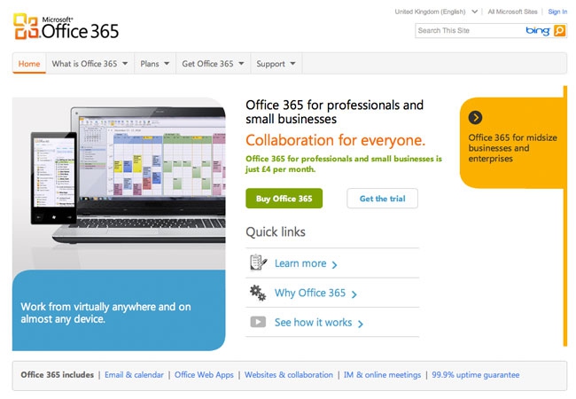This screenshot has width=576, height=399.
Task: Click the video play icon beside See how it works
Action: coord(258,322)
